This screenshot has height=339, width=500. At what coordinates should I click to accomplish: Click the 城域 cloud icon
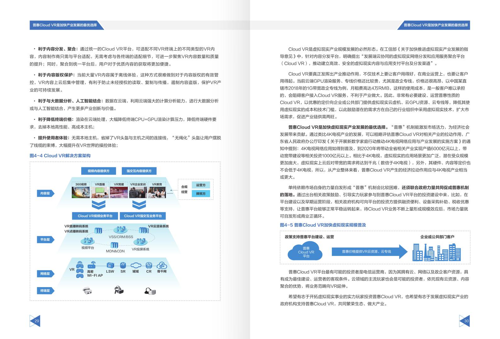(x=135, y=265)
